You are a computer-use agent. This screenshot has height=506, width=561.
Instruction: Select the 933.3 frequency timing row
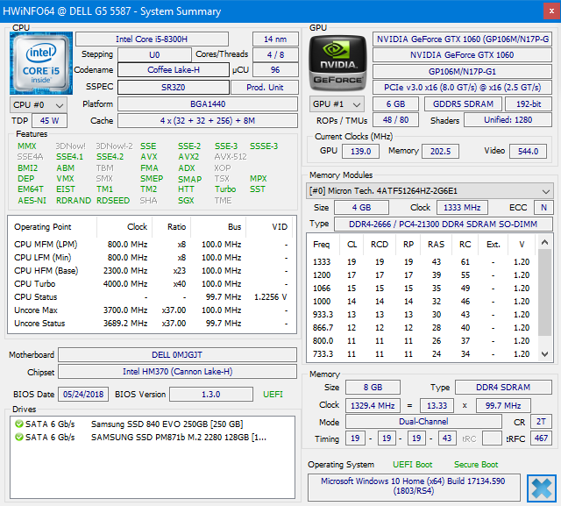(423, 315)
